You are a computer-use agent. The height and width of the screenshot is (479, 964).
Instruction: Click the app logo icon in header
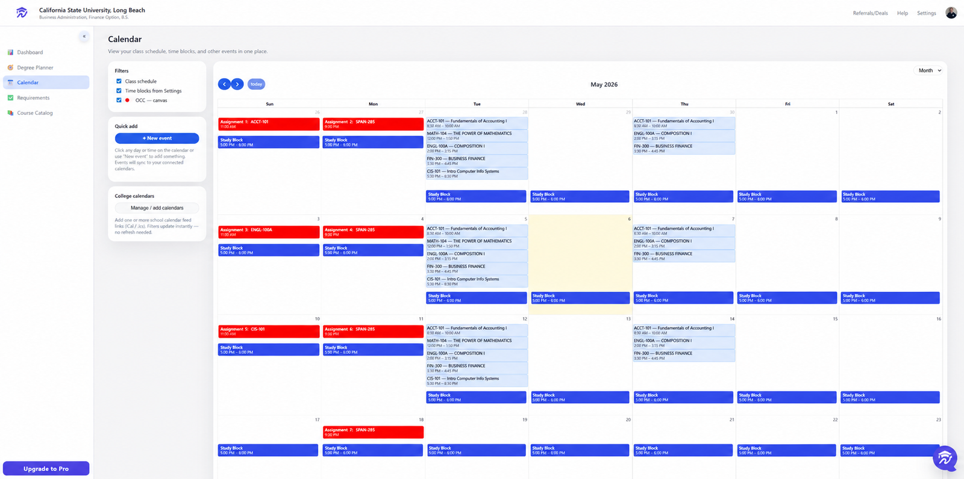tap(22, 13)
